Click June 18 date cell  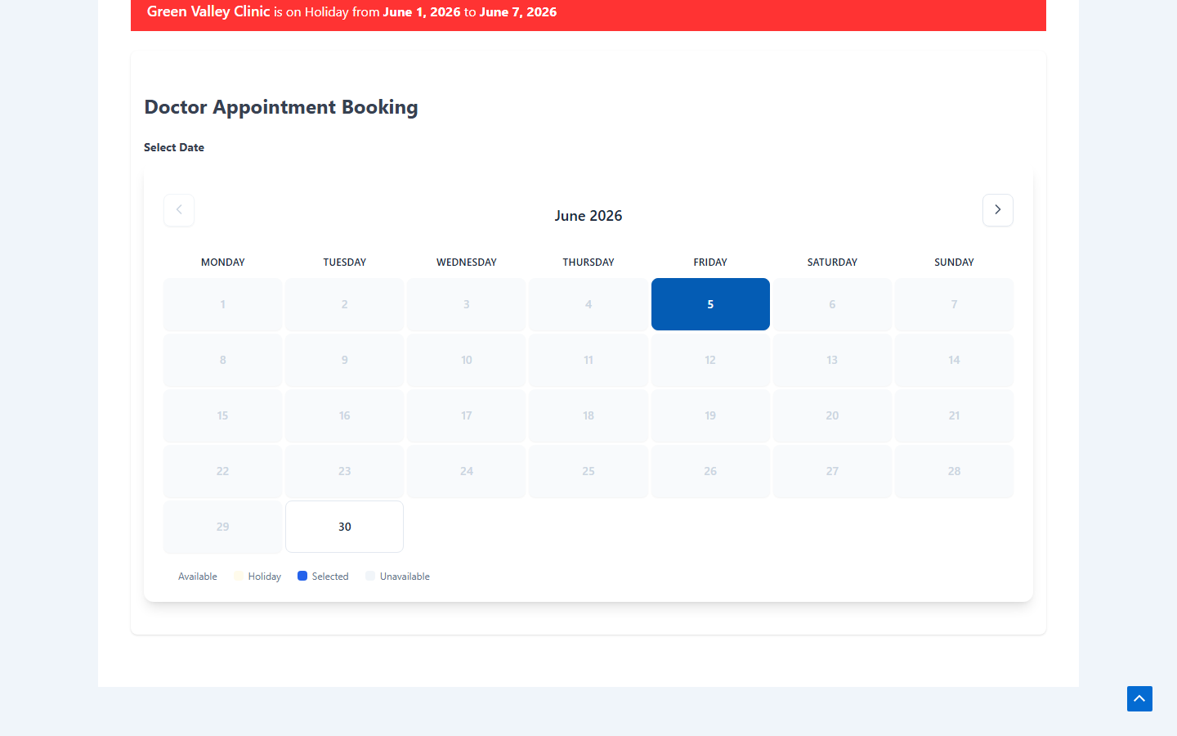(588, 415)
